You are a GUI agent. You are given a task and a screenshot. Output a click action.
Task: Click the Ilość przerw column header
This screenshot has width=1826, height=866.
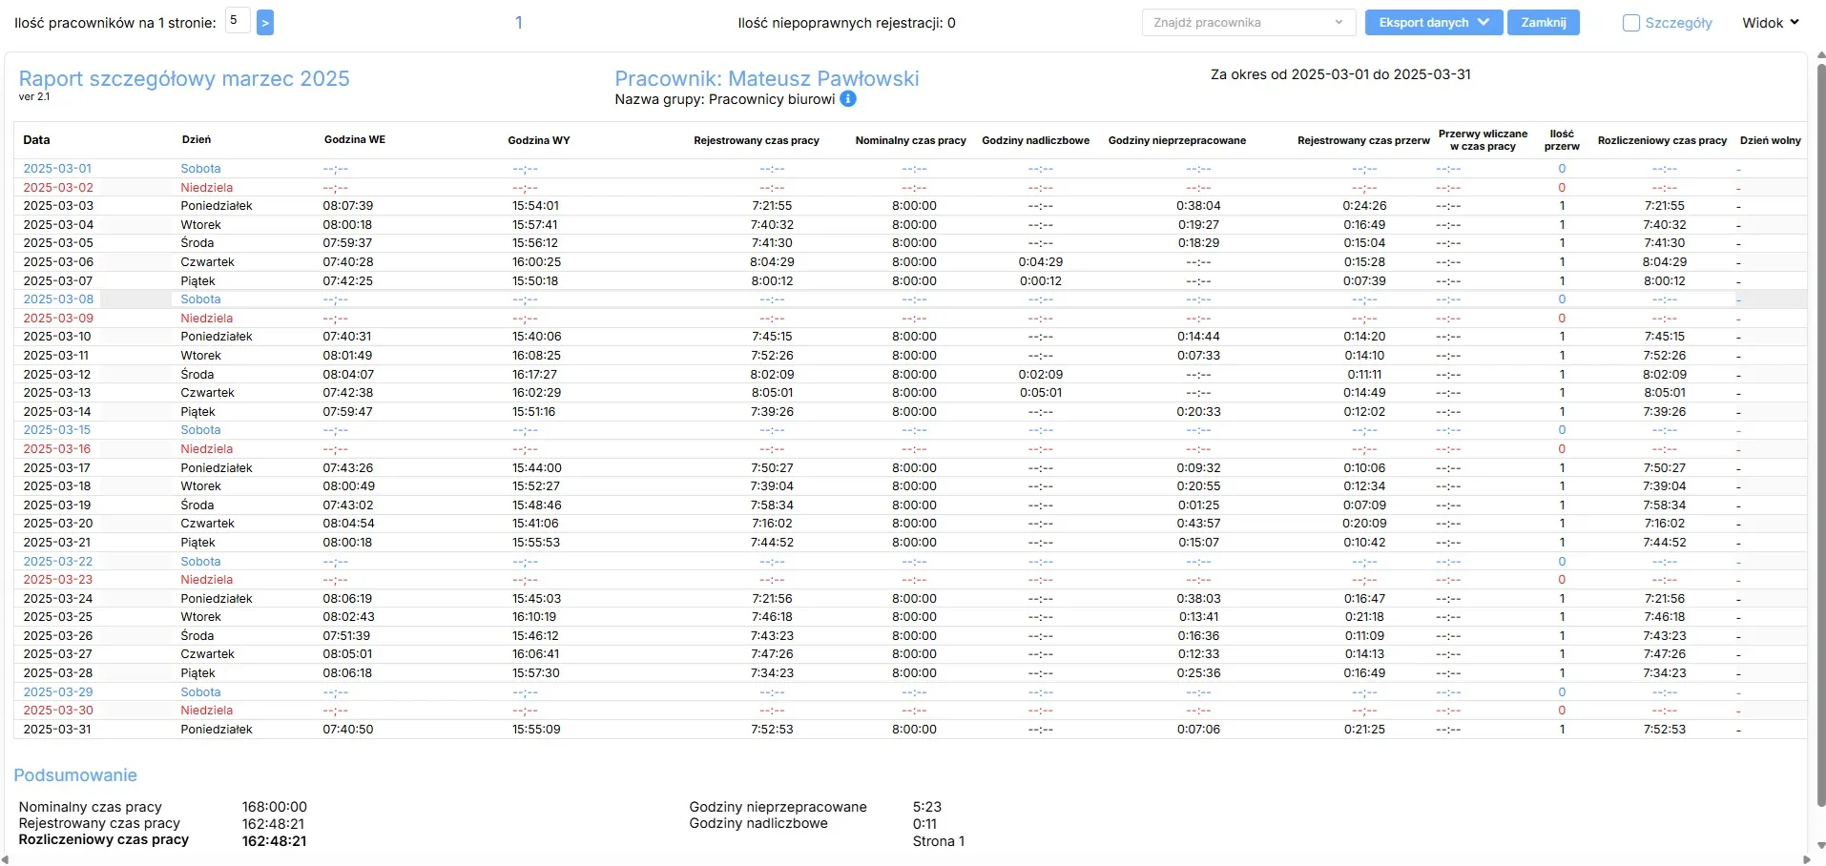coord(1562,140)
